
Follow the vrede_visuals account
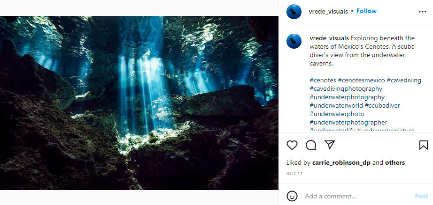click(x=366, y=11)
